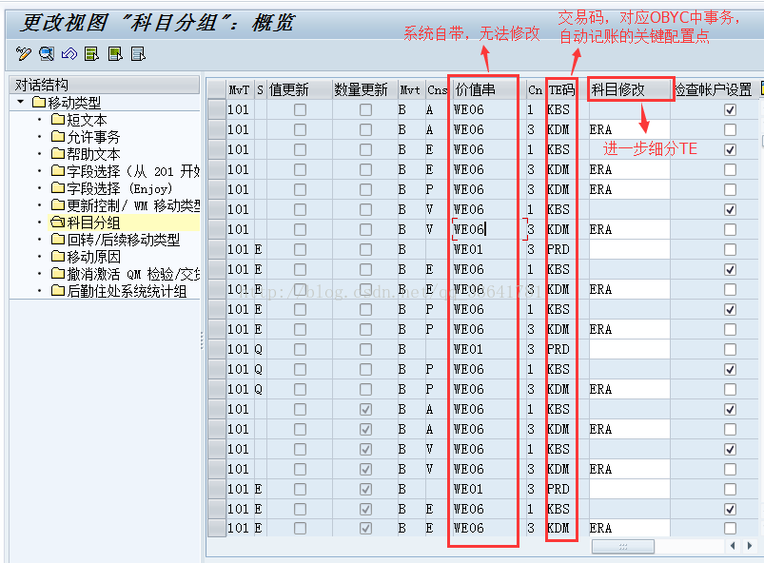Open the 移动原因 tree entry
The width and height of the screenshot is (764, 563).
coord(93,257)
